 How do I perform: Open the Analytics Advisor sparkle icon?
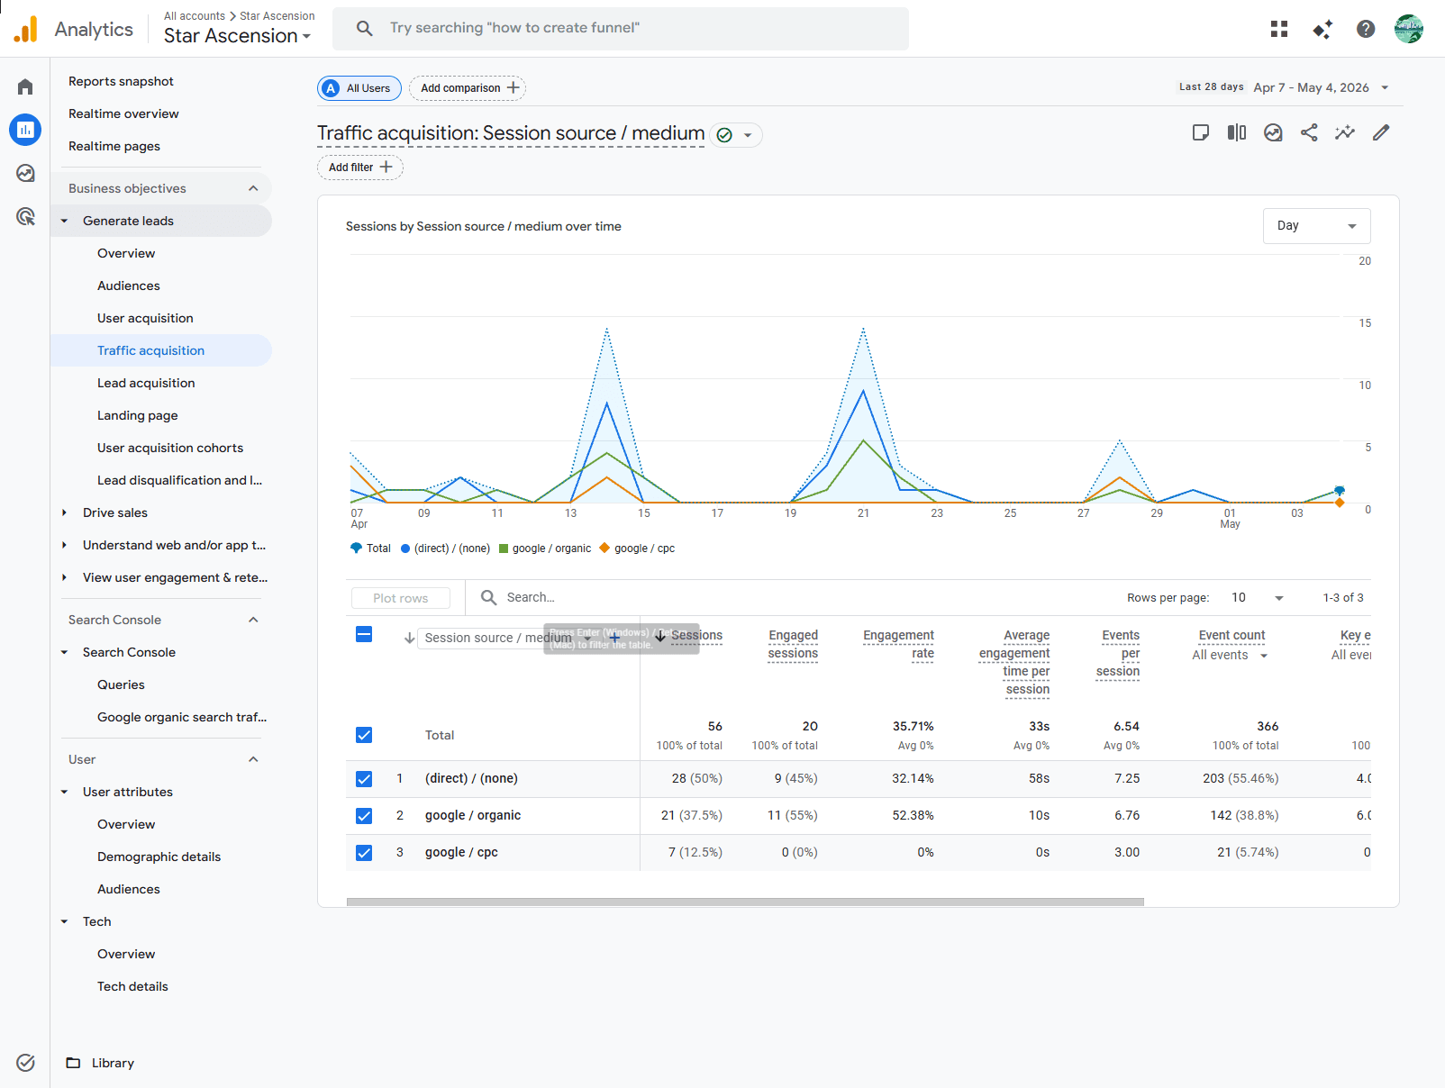1322,29
